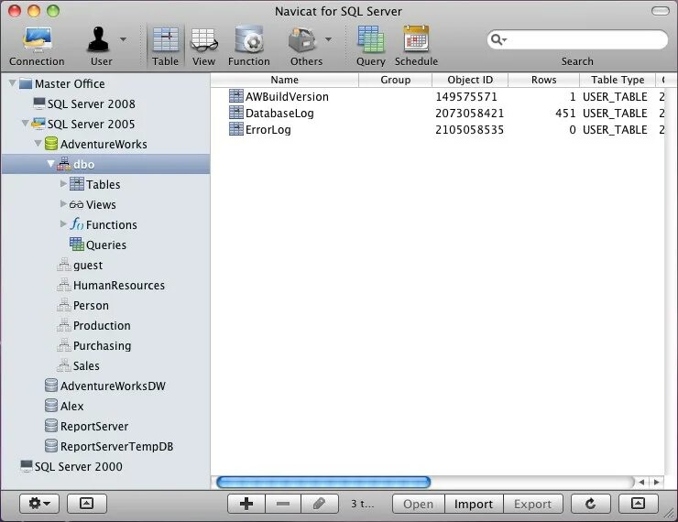Click the plus add table button

246,504
